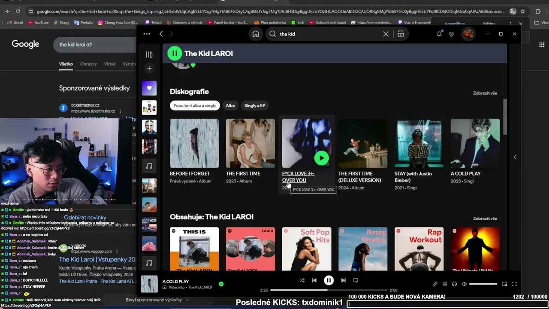
Task: Switch to Google Videá tab
Action: point(110,64)
